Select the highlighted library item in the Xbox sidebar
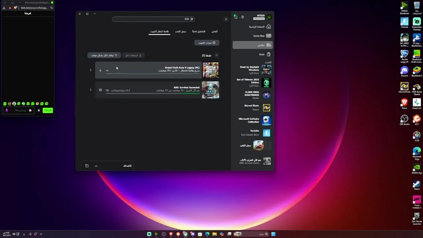423x238 pixels. pyautogui.click(x=253, y=45)
